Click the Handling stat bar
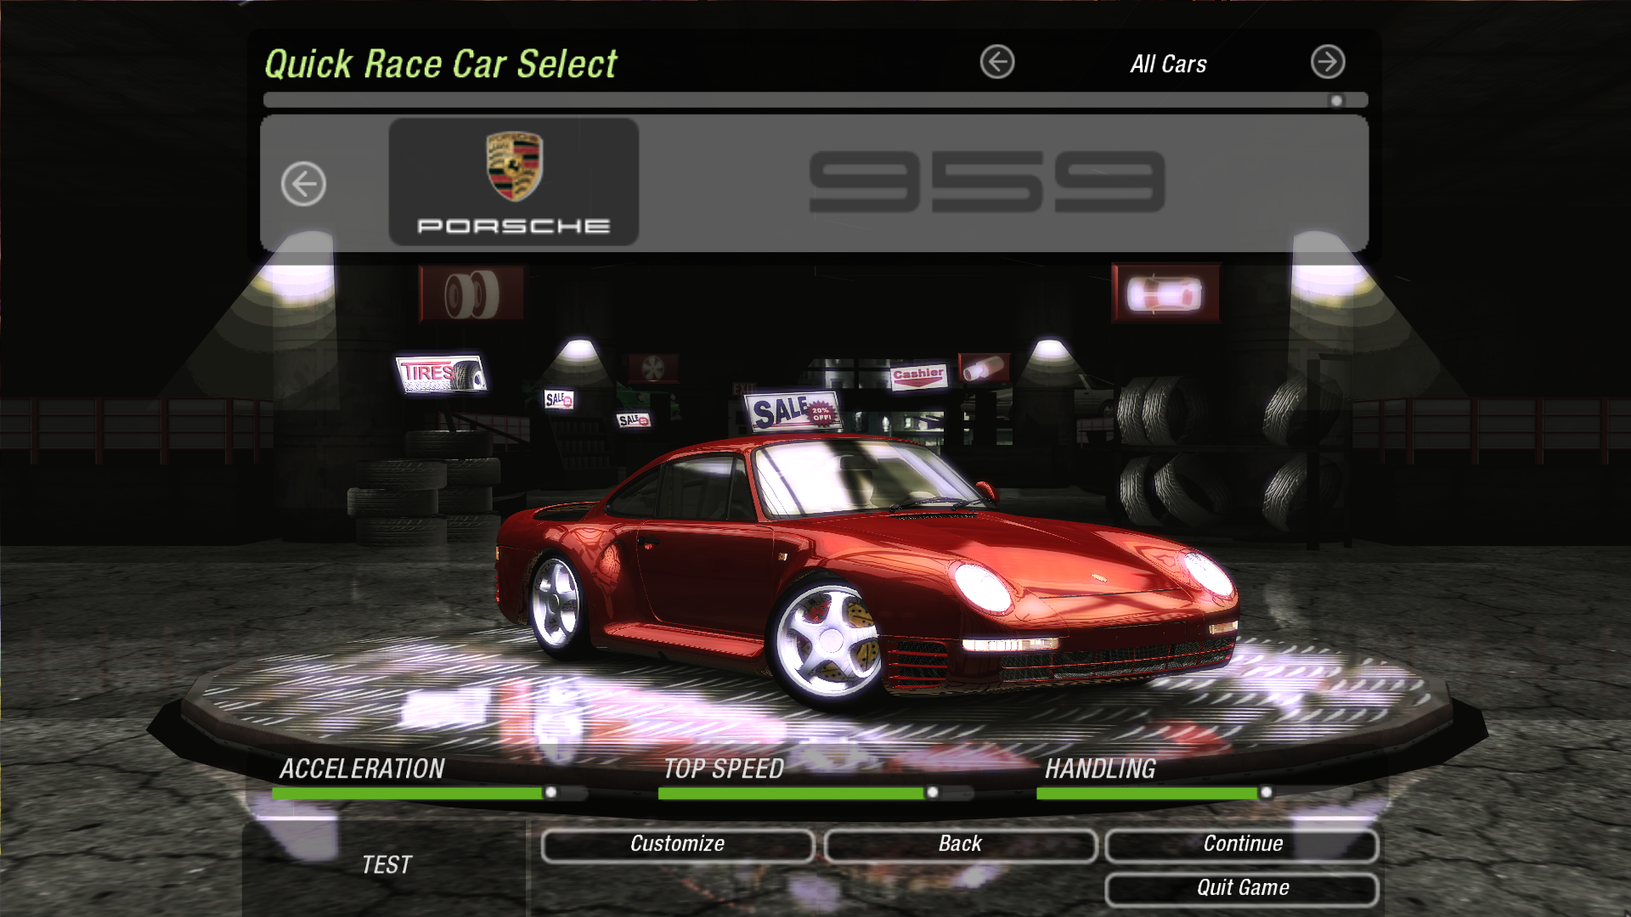The height and width of the screenshot is (917, 1631). tap(1155, 793)
